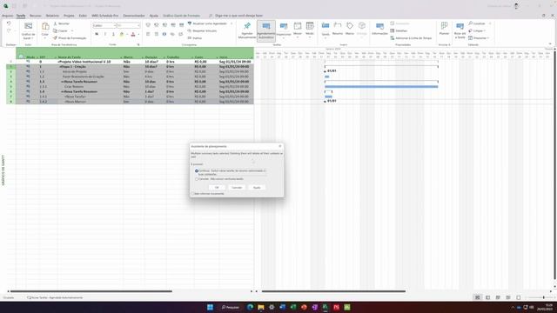
Task: Click insert Resumo icon
Action: [x=338, y=25]
